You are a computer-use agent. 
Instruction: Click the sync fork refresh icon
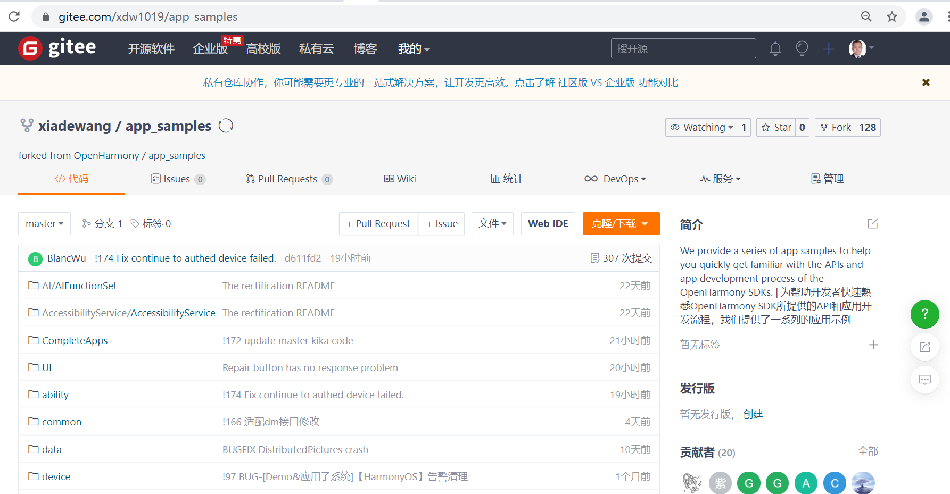226,125
